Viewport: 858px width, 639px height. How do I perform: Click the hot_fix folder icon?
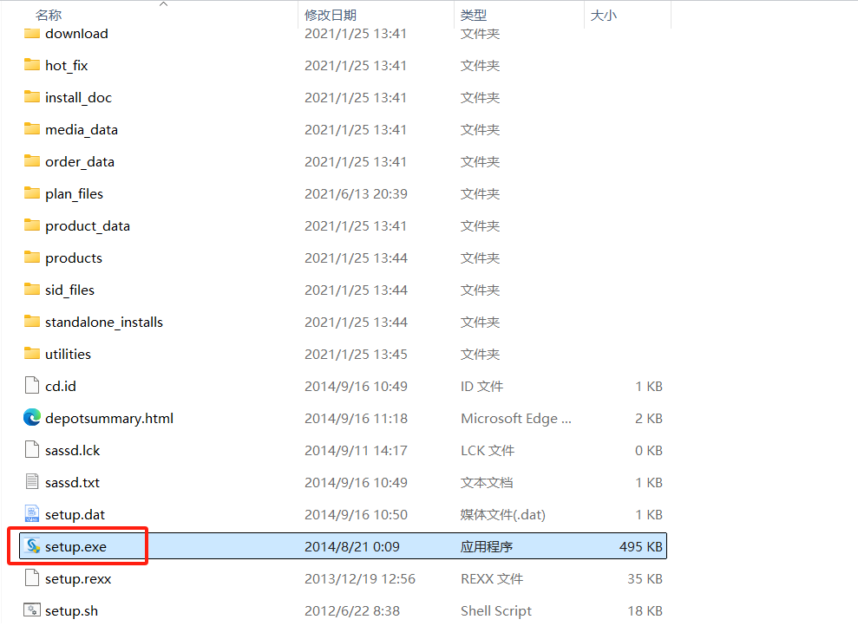coord(32,65)
